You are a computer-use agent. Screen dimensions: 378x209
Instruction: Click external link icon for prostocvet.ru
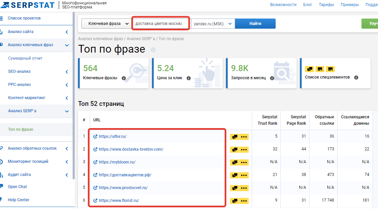click(96, 188)
